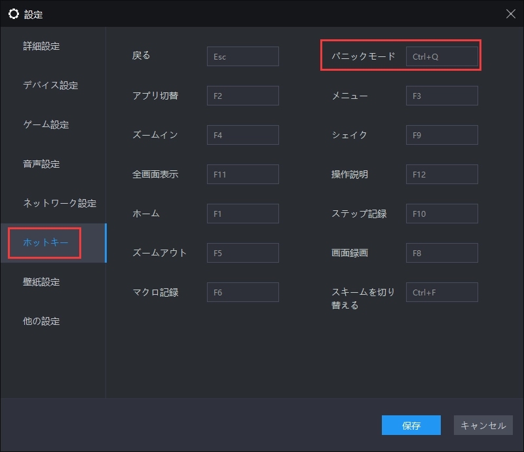Select 画面録画 hotkey field F8

441,253
